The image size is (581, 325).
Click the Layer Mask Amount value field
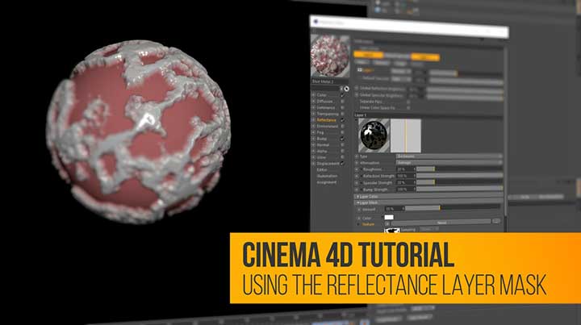395,208
